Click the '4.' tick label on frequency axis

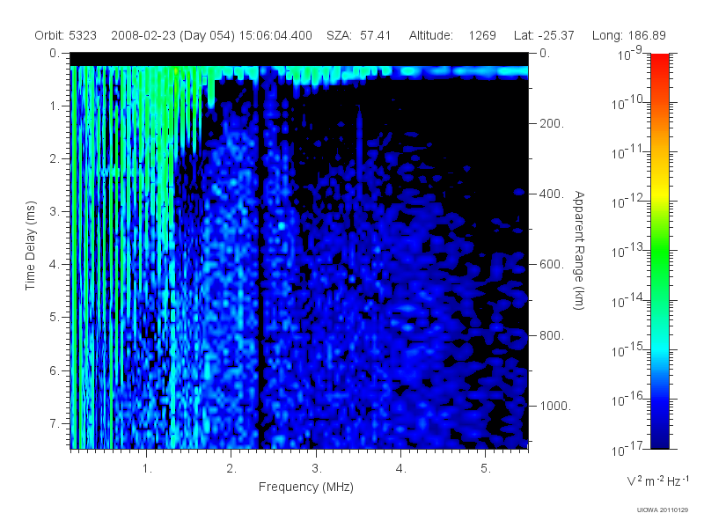click(401, 469)
